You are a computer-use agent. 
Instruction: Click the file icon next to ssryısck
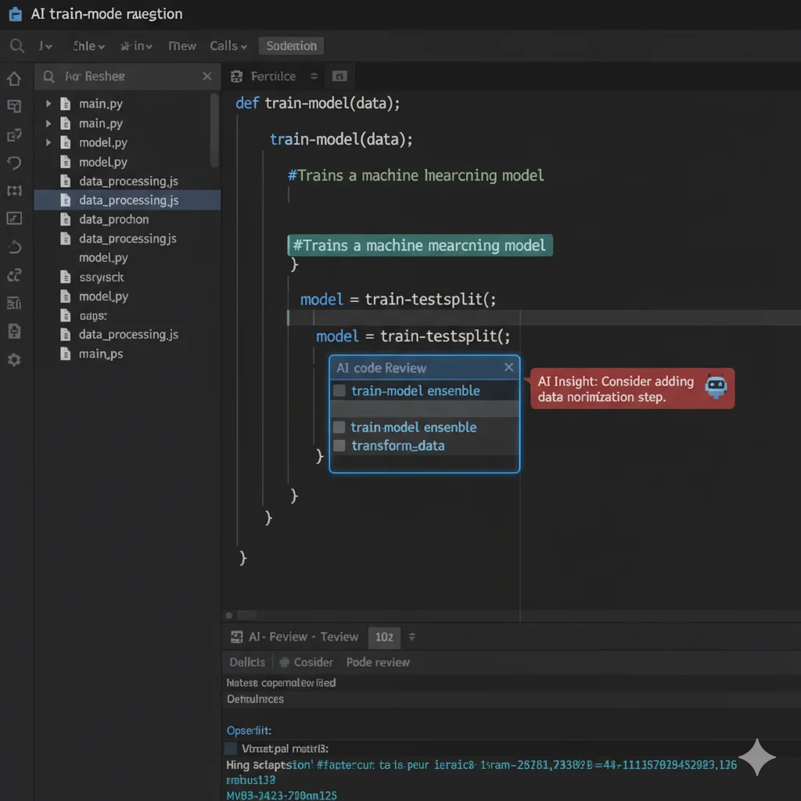(x=66, y=277)
